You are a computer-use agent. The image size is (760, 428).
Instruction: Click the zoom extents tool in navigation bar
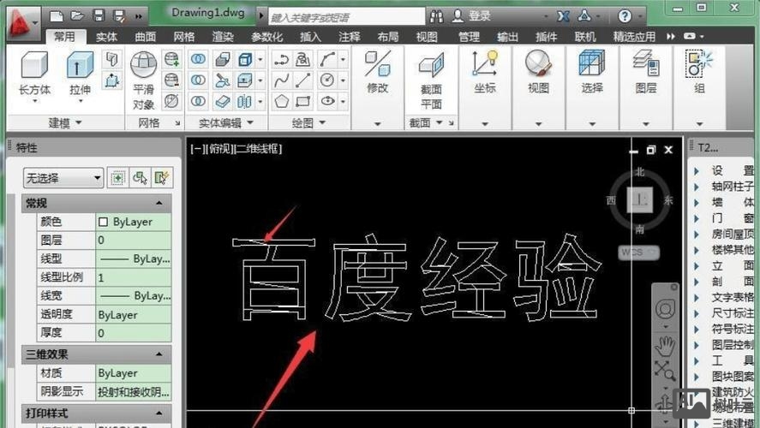(665, 371)
